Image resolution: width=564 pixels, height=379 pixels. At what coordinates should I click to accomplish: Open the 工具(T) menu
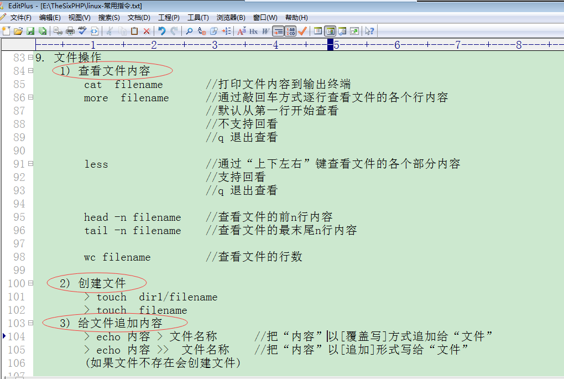(198, 18)
